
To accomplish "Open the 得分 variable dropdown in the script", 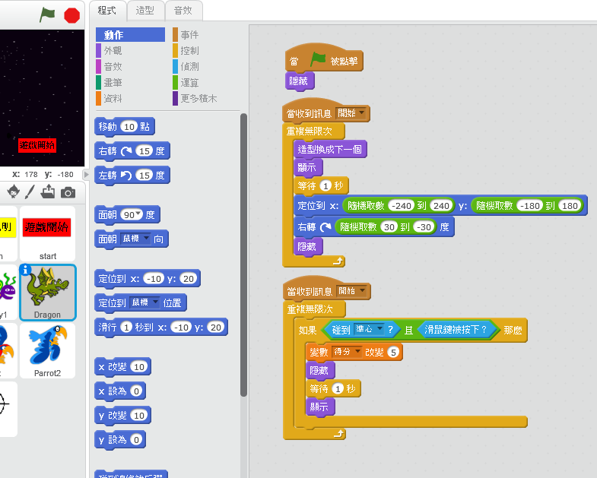I will point(347,352).
